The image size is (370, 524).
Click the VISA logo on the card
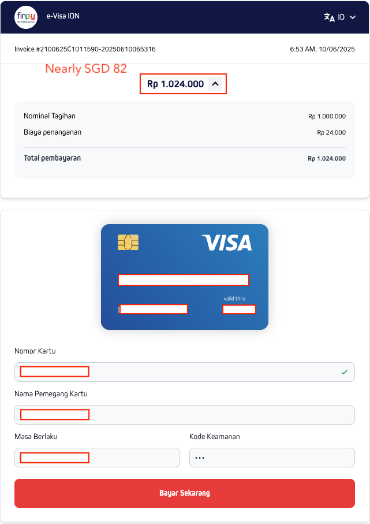click(x=227, y=243)
